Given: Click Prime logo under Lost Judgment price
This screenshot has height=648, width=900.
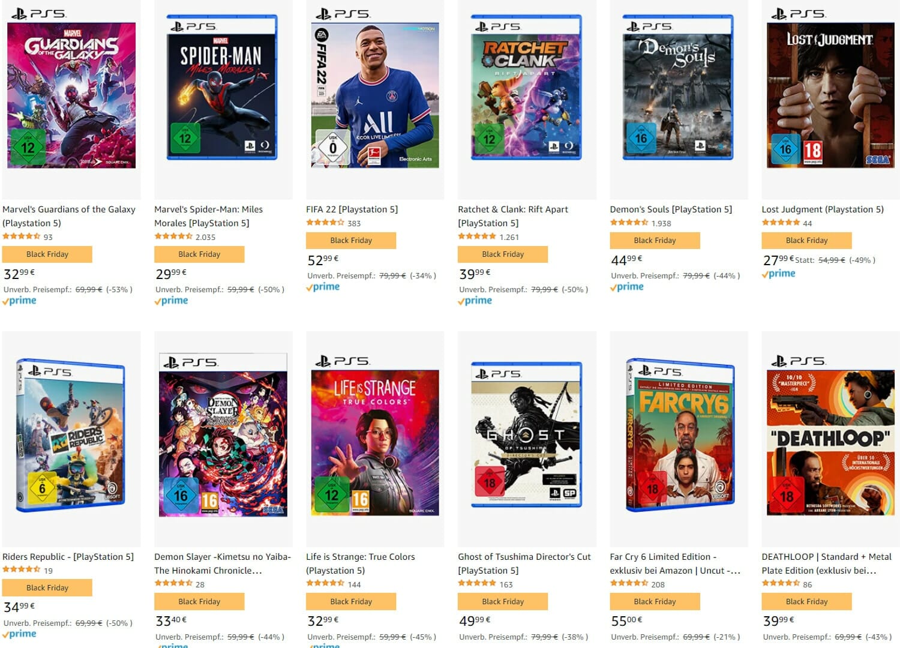Looking at the screenshot, I should pos(778,274).
